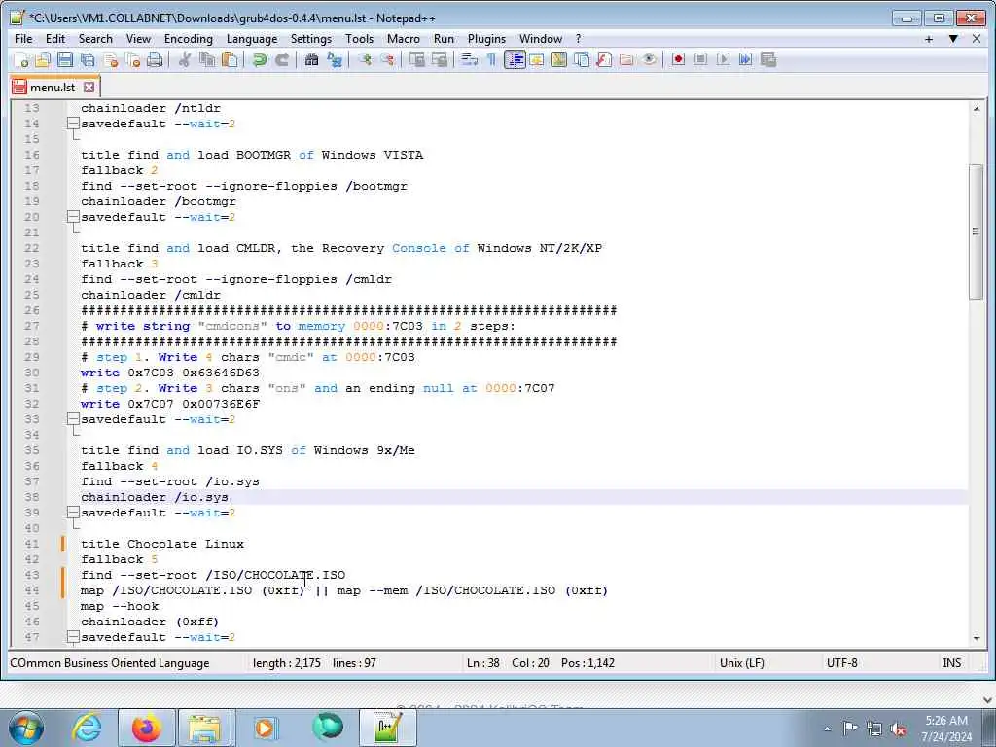
Task: Click Stop Recording macro icon
Action: [700, 59]
